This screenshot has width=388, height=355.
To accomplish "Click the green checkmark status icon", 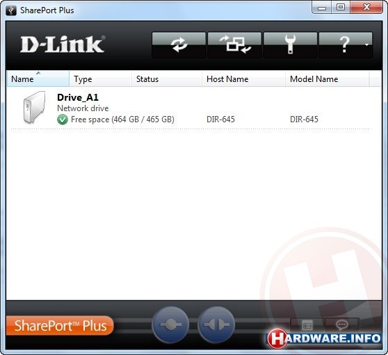I will 63,119.
